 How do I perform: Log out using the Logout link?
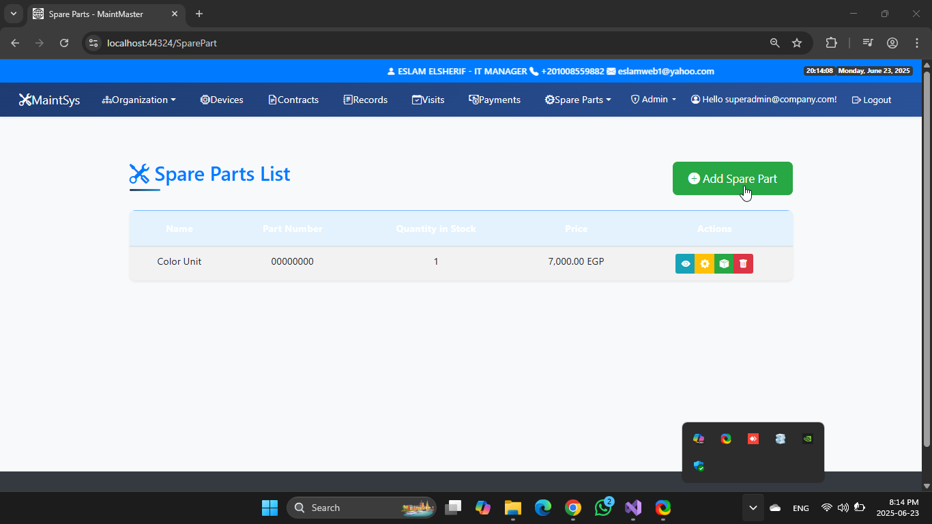pyautogui.click(x=872, y=100)
